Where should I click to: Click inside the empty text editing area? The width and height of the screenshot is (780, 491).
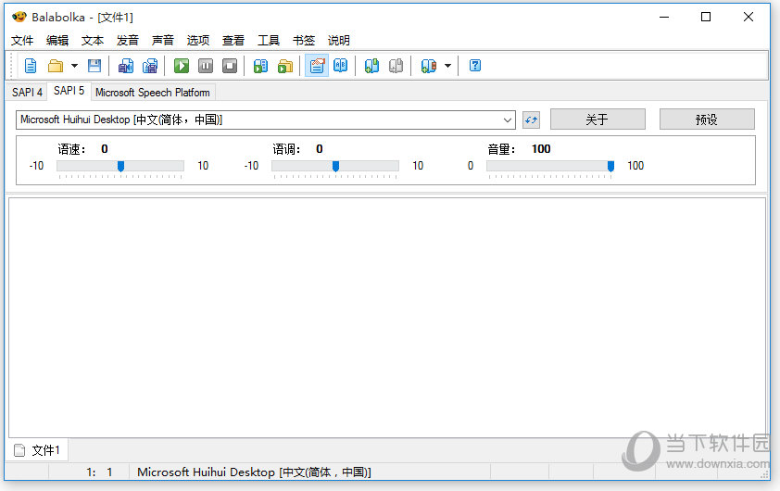(x=387, y=318)
